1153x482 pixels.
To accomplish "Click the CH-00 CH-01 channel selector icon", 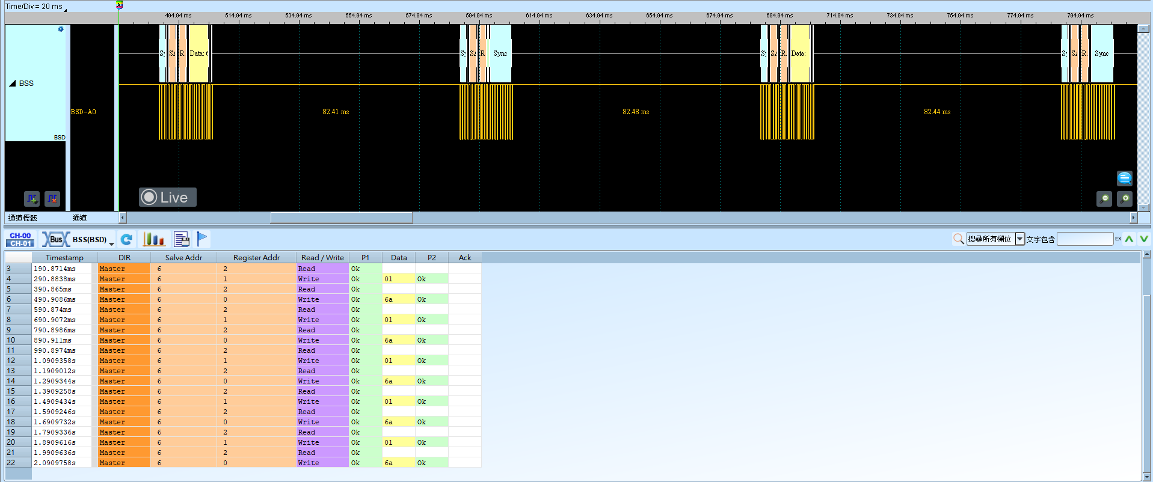I will tap(20, 239).
